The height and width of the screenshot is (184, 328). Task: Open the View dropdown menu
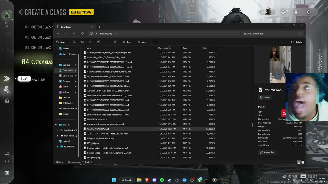click(x=143, y=42)
